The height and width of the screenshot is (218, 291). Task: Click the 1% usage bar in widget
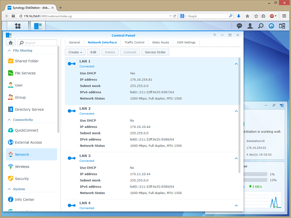pyautogui.click(x=255, y=174)
